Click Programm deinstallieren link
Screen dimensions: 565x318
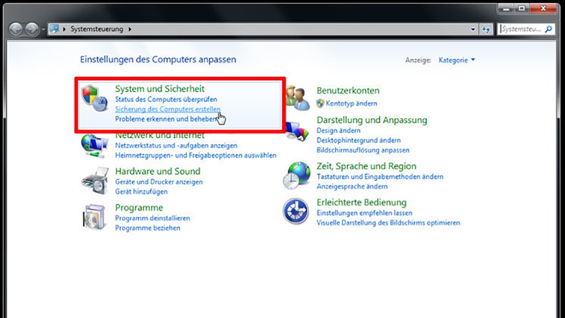pyautogui.click(x=152, y=218)
